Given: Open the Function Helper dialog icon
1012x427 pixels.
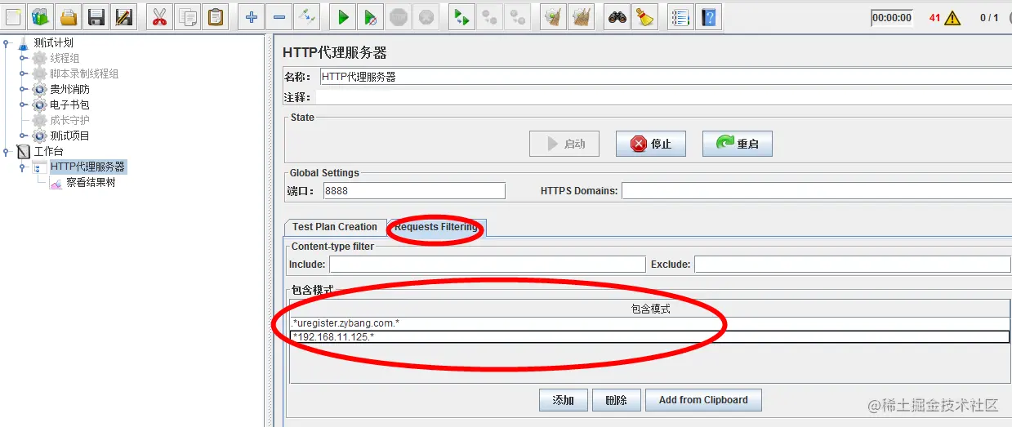Looking at the screenshot, I should coord(680,16).
